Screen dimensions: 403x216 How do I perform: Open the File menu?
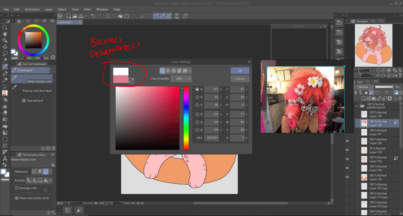(6, 9)
